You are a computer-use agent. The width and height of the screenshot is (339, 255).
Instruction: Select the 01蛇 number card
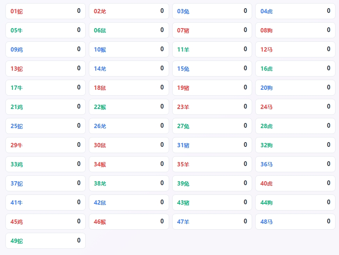[x=46, y=11]
